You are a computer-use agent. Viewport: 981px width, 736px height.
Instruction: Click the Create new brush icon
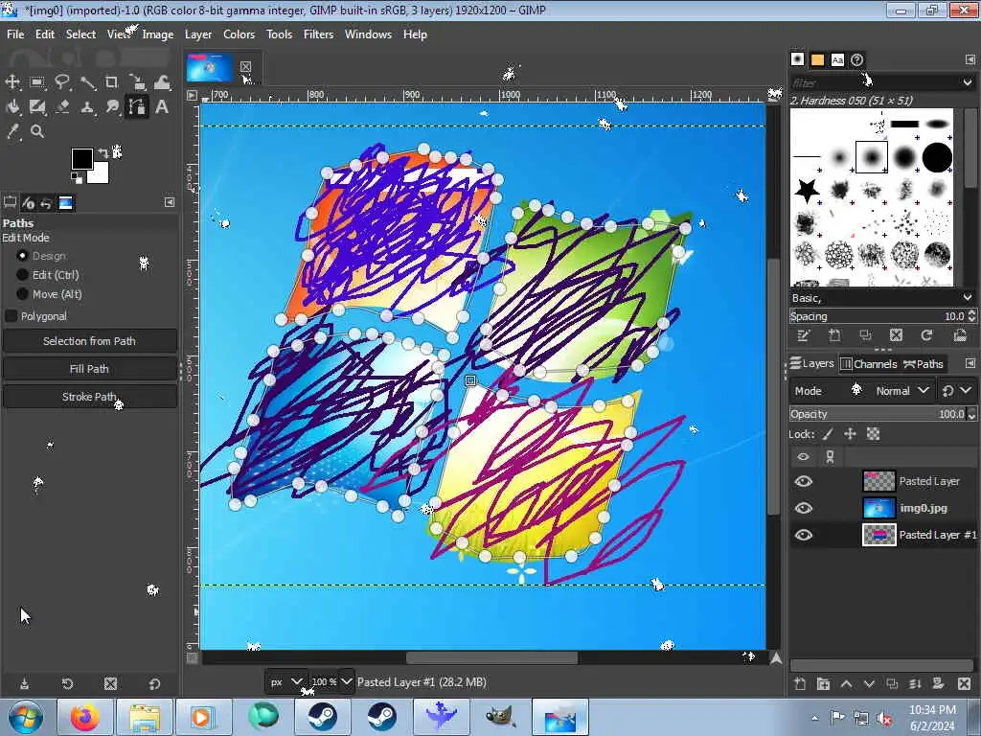point(834,335)
